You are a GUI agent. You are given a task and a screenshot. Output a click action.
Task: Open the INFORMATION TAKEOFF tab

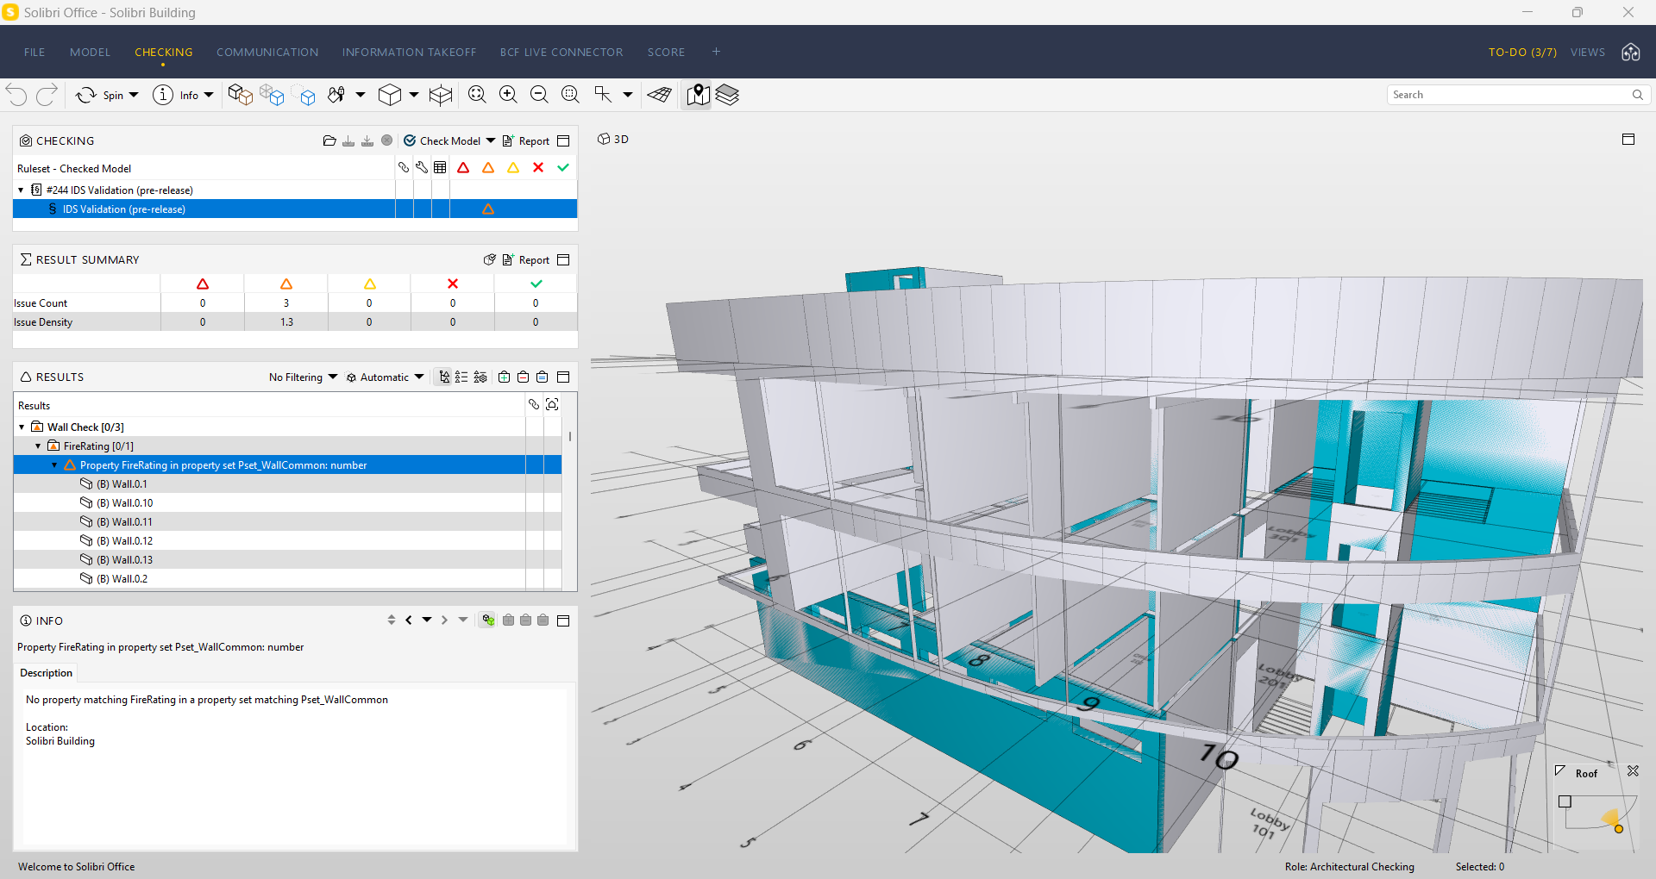tap(409, 53)
